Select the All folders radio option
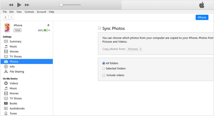The image size is (214, 116). pyautogui.click(x=104, y=63)
